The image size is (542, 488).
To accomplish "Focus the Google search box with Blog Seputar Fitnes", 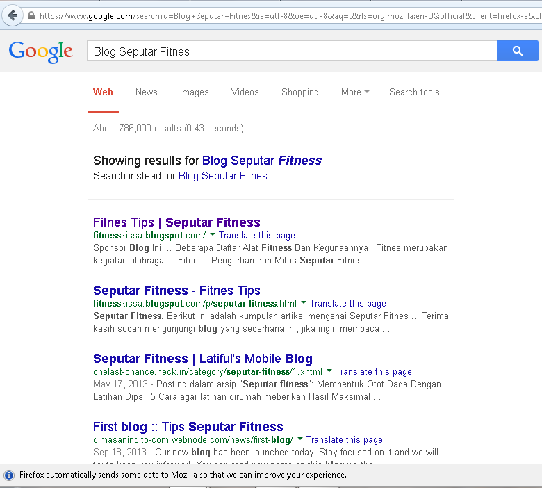I will pyautogui.click(x=292, y=51).
